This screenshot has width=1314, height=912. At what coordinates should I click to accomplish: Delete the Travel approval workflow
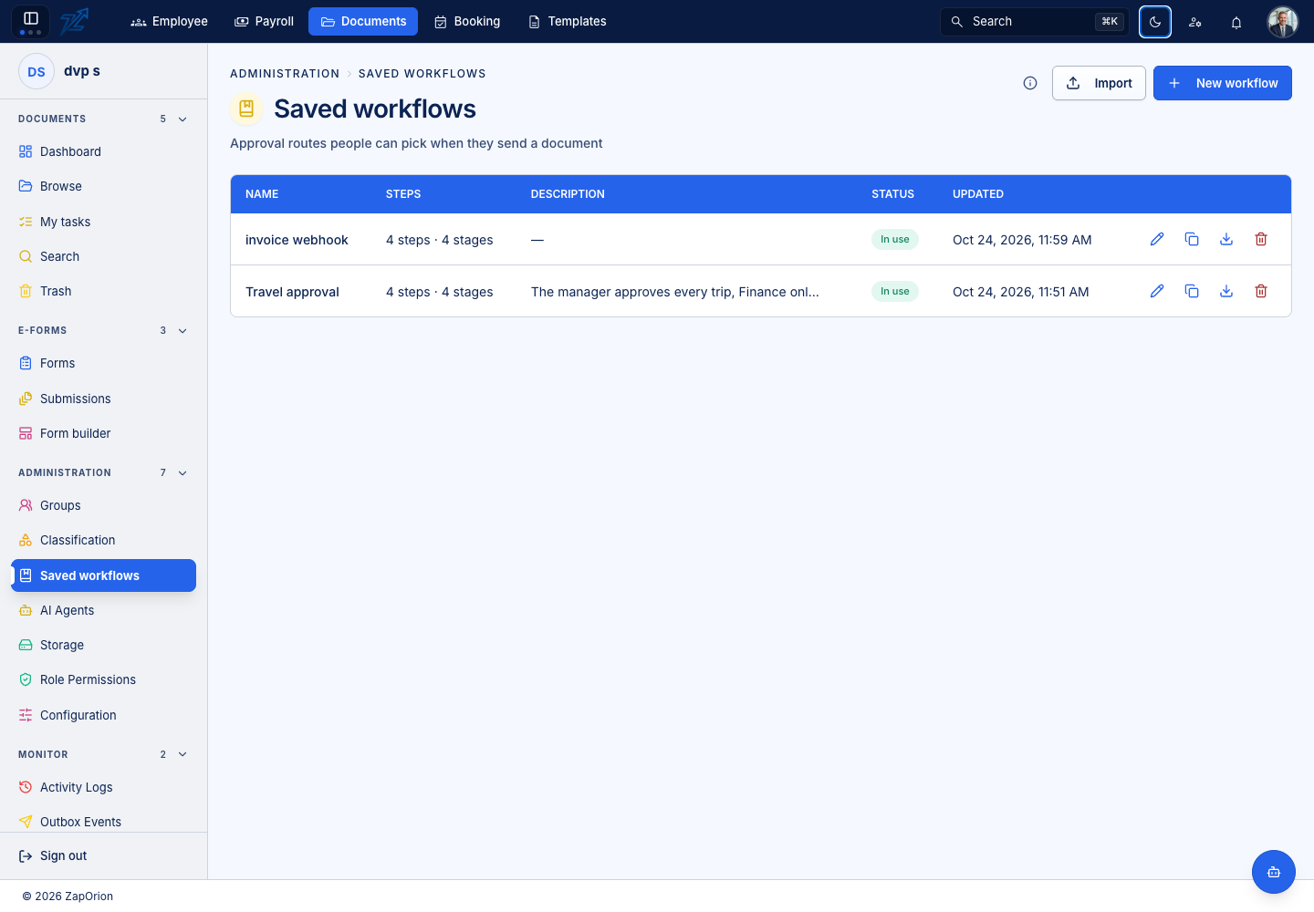coord(1261,291)
